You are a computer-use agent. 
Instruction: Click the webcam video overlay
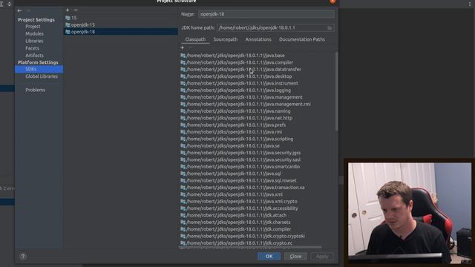tap(409, 212)
